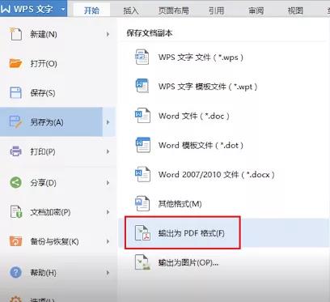The image size is (330, 302).
Task: Click the green Share icon
Action: point(15,182)
